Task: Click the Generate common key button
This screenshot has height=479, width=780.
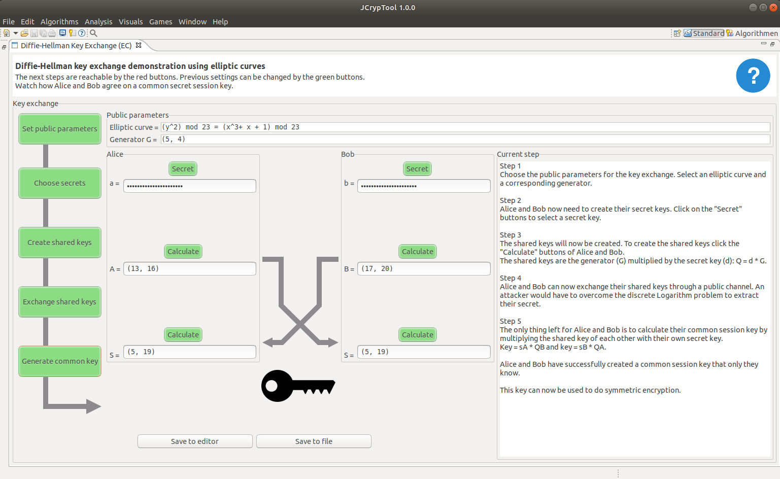Action: pos(60,361)
